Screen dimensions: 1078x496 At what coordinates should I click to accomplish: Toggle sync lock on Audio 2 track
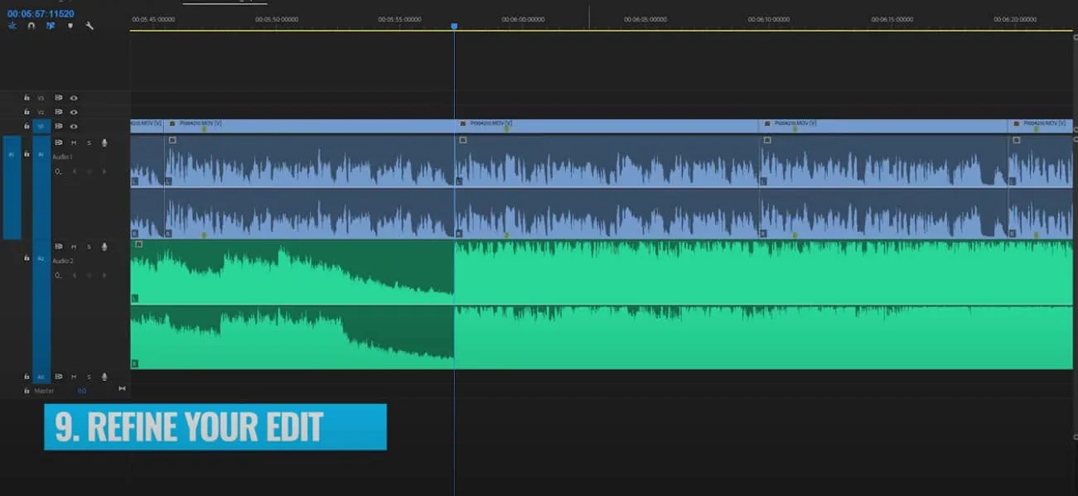(58, 247)
